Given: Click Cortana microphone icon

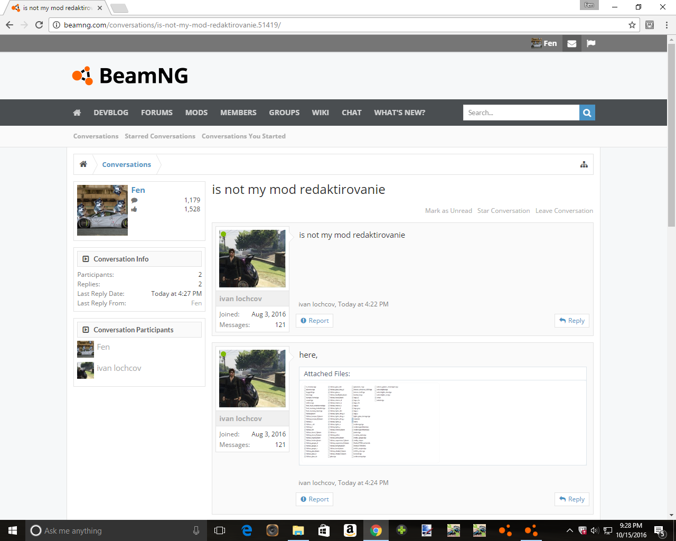Looking at the screenshot, I should 196,530.
